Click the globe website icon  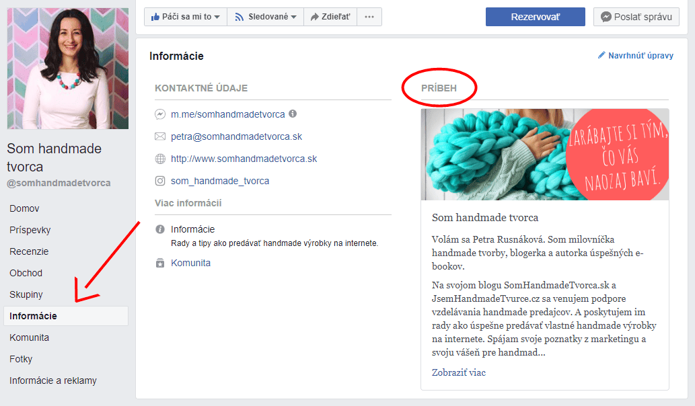(x=160, y=159)
